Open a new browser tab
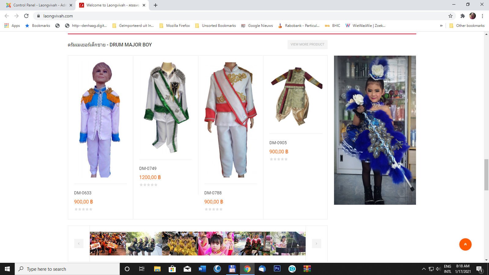 [x=156, y=5]
